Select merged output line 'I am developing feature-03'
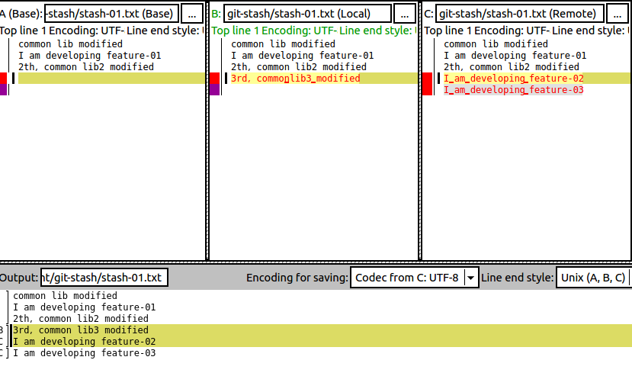 click(x=84, y=352)
